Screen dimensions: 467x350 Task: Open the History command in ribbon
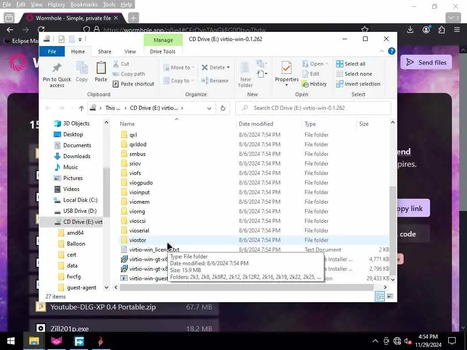tap(314, 84)
